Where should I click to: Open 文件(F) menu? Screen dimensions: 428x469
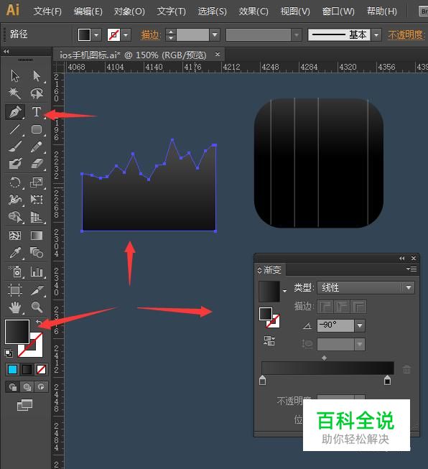(47, 11)
